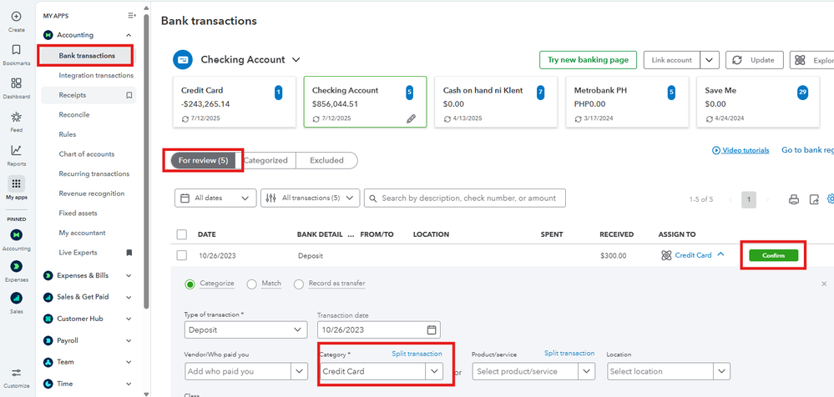Close expanded transaction panel X
The width and height of the screenshot is (834, 397).
click(824, 284)
